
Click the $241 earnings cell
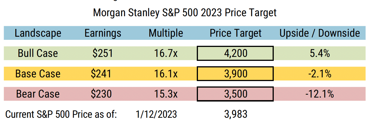pos(103,74)
